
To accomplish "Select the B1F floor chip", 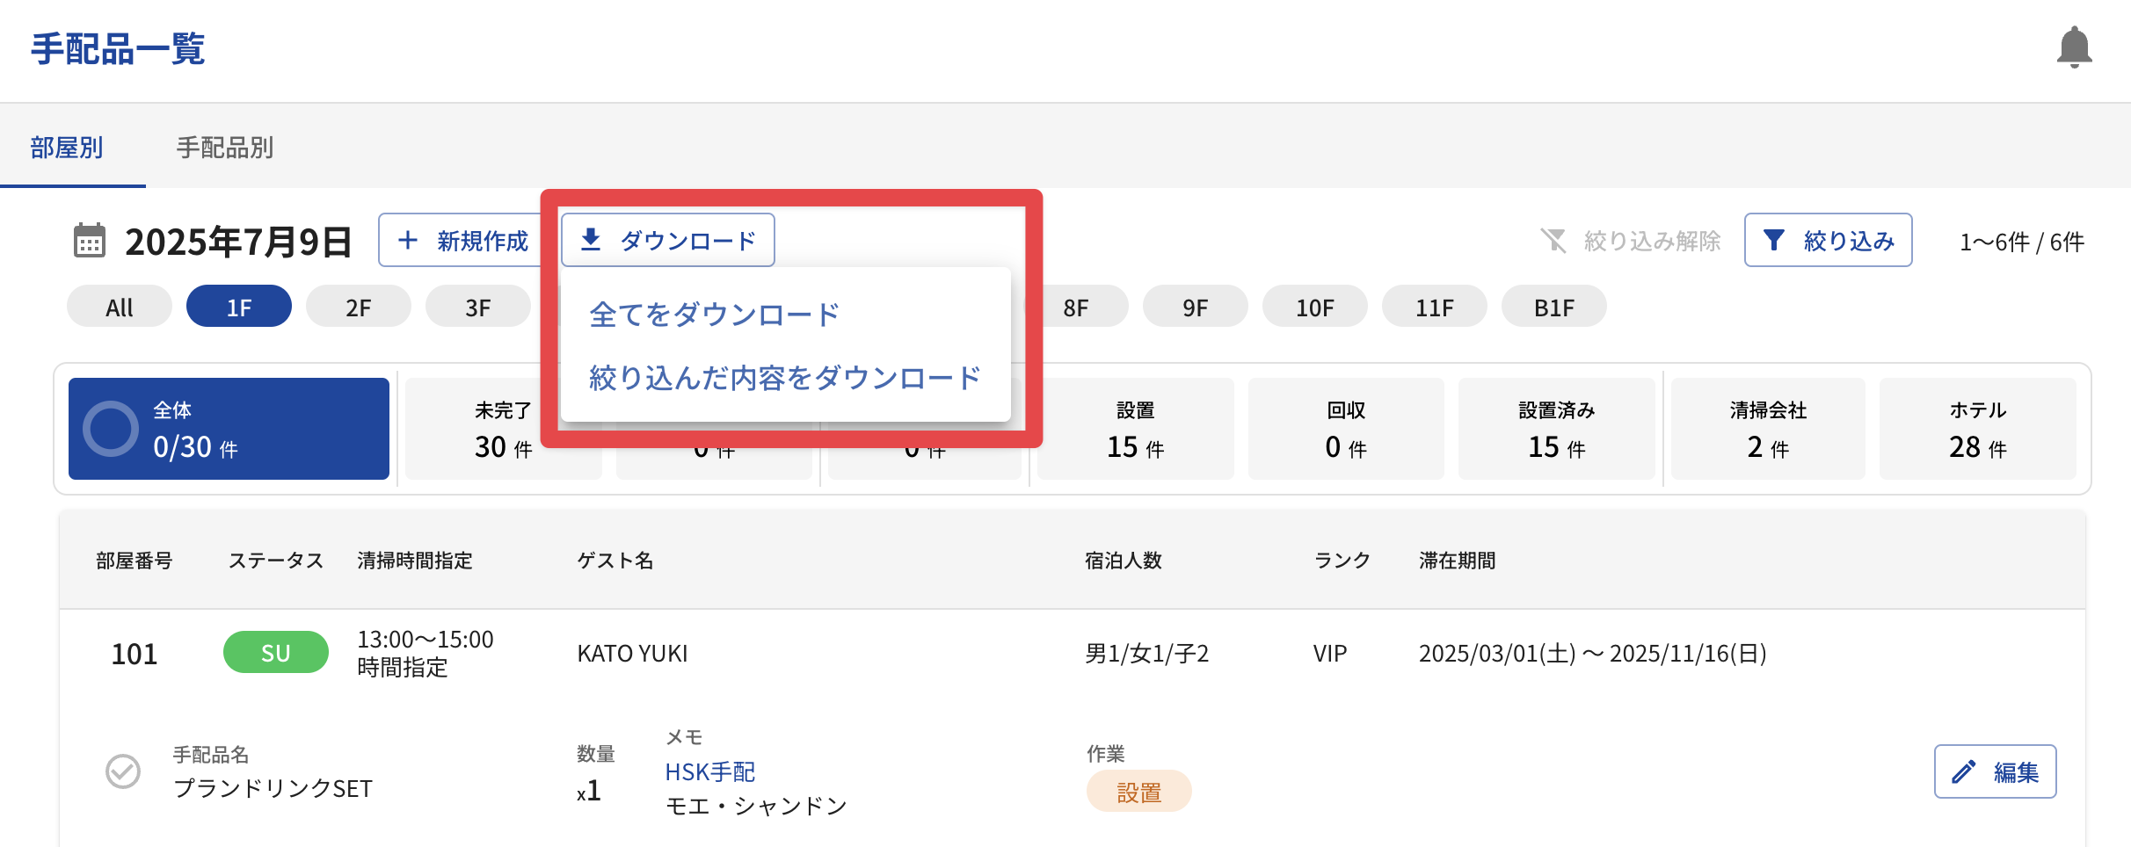I will point(1553,307).
